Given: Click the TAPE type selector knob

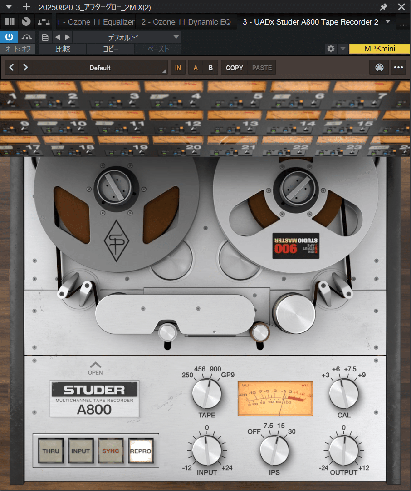Looking at the screenshot, I should pyautogui.click(x=206, y=394).
